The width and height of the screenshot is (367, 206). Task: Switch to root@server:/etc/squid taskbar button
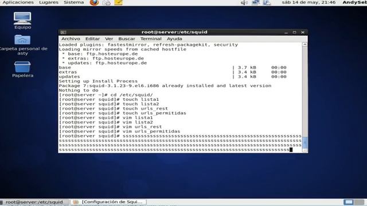click(34, 202)
